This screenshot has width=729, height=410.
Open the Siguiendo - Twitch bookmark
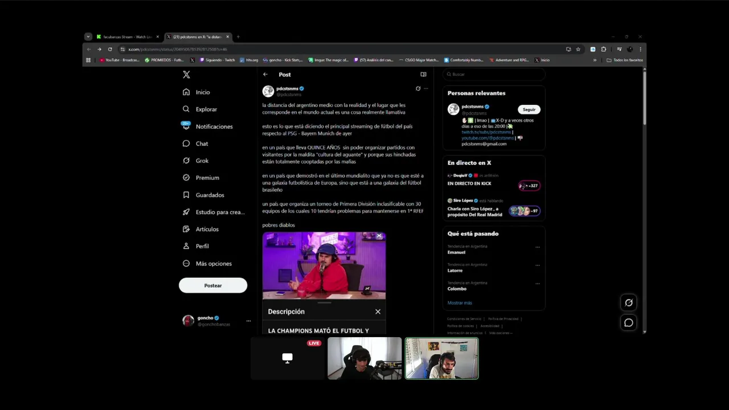click(218, 60)
